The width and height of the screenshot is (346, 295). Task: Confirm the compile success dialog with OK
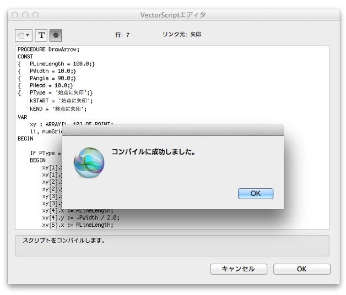click(256, 194)
